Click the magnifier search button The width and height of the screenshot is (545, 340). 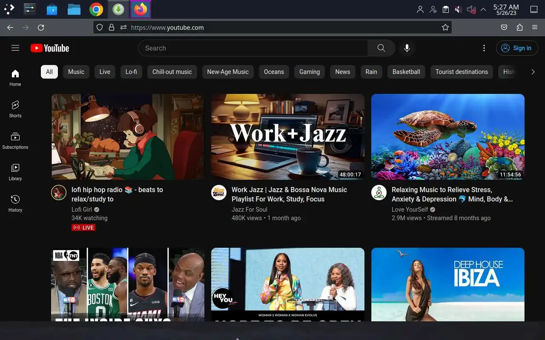[x=381, y=48]
